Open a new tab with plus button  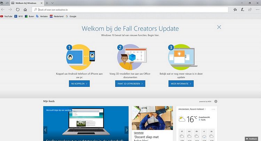pyautogui.click(x=47, y=3)
